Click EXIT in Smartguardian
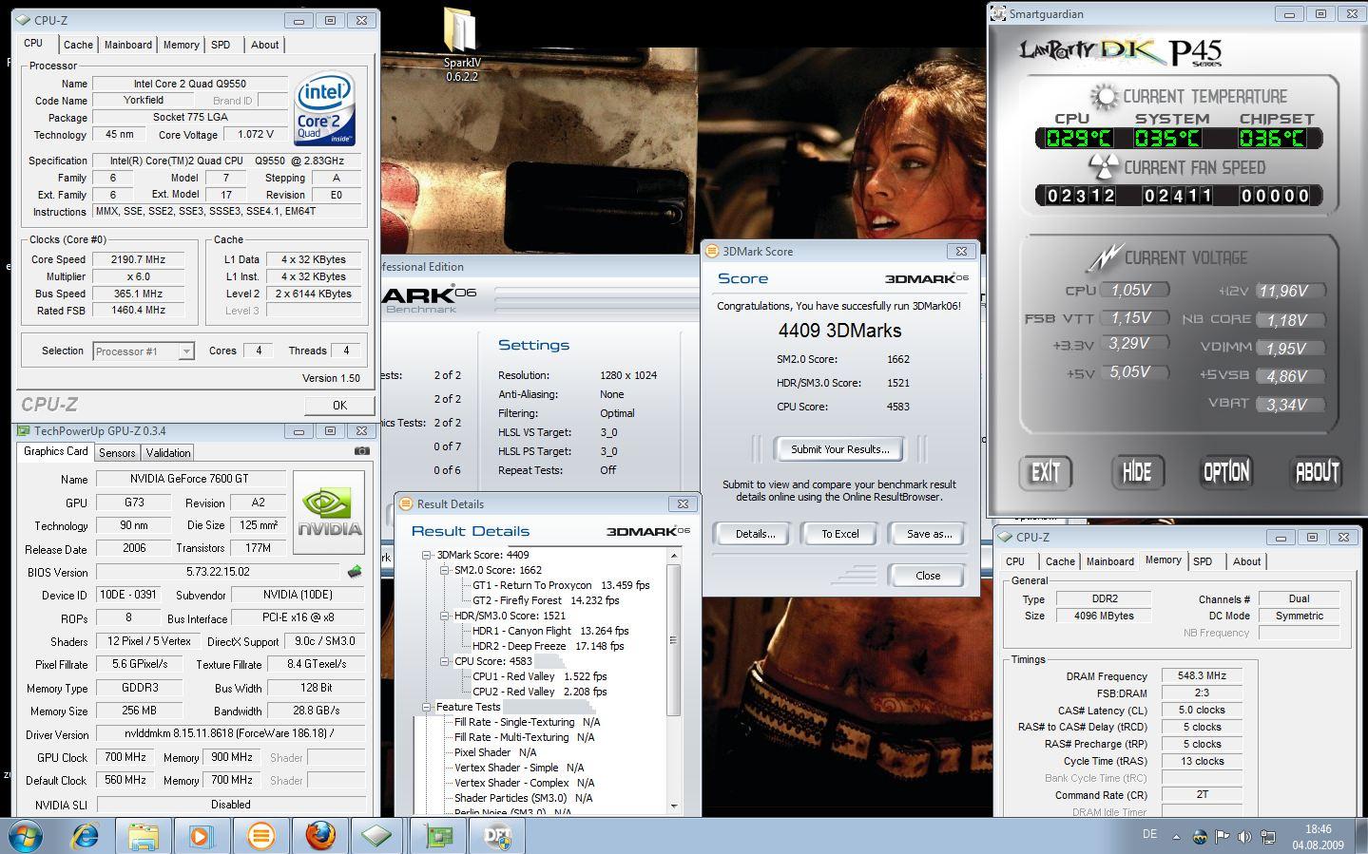The height and width of the screenshot is (854, 1368). click(1045, 472)
